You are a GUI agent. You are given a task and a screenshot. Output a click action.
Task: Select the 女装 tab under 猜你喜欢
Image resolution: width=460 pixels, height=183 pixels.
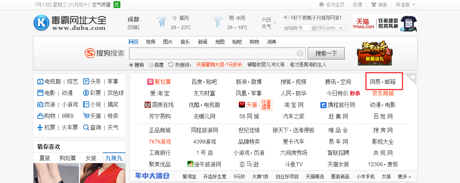click(x=91, y=158)
